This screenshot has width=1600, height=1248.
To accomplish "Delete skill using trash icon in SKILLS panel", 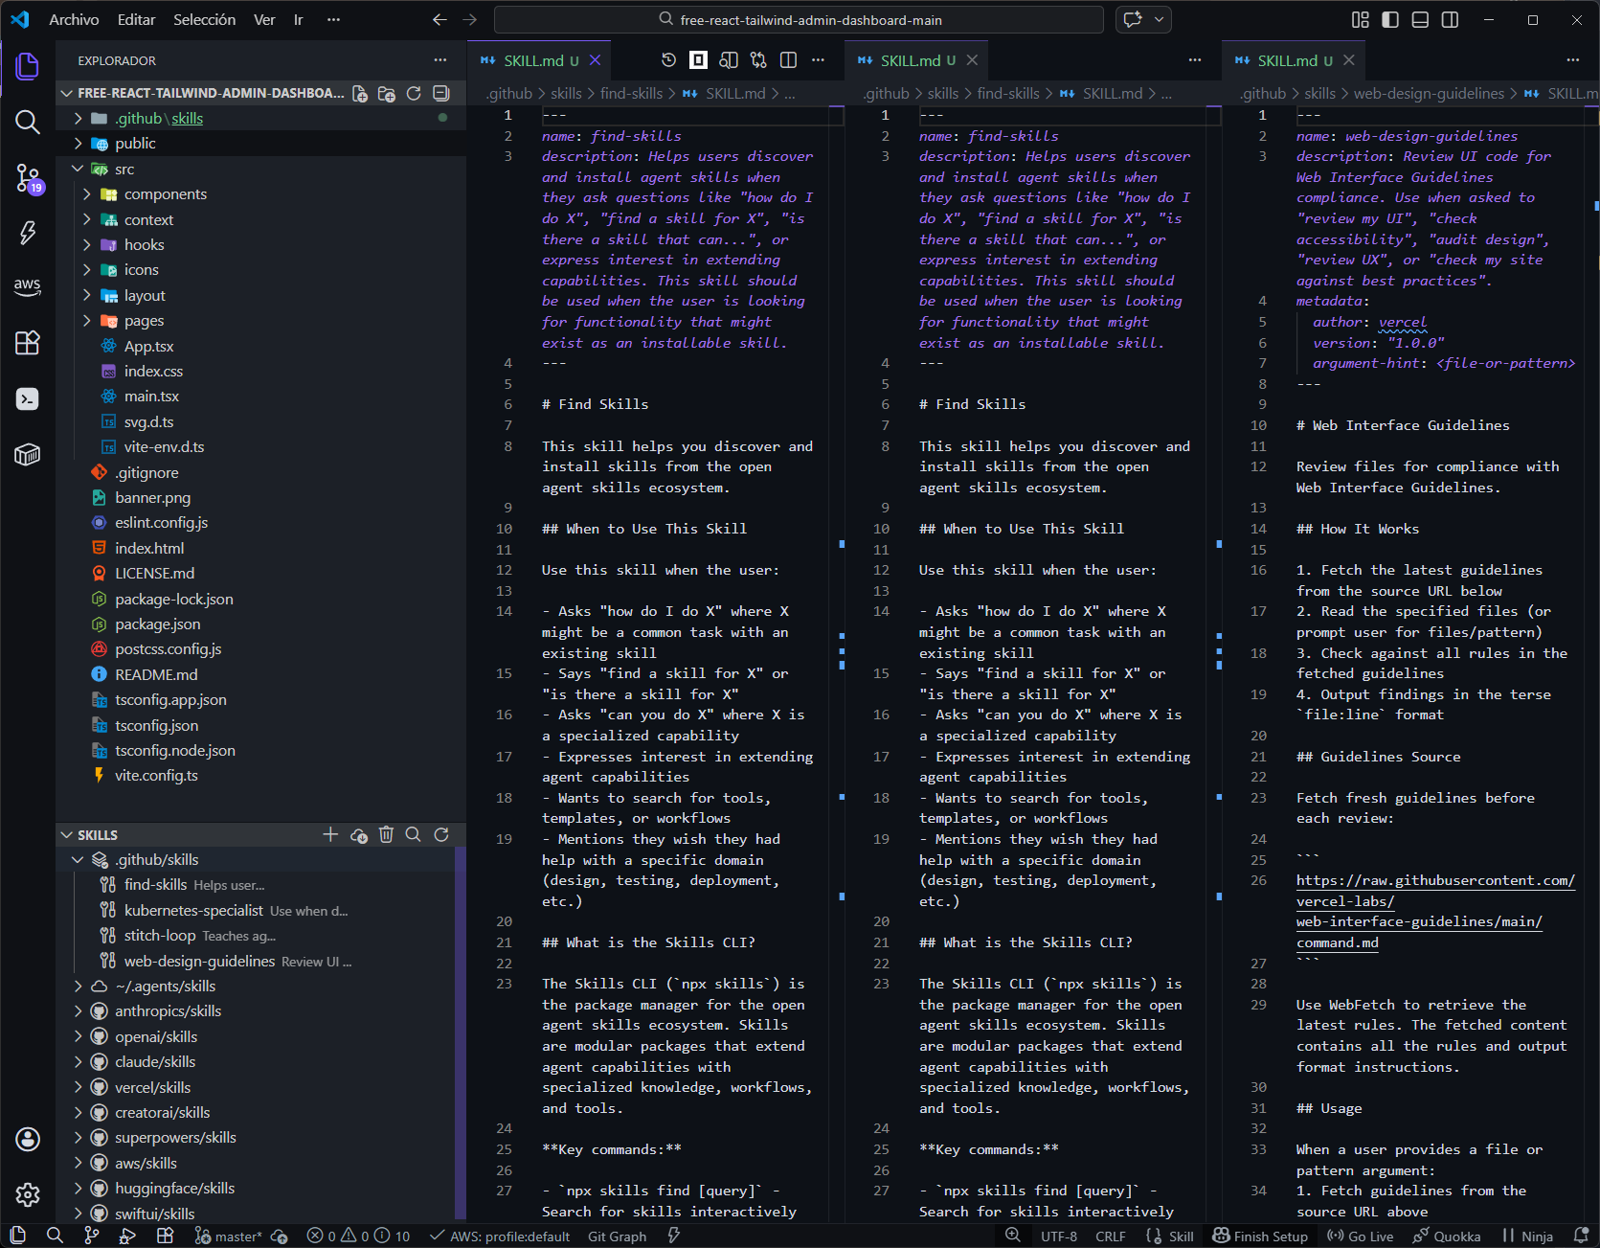I will [x=386, y=834].
